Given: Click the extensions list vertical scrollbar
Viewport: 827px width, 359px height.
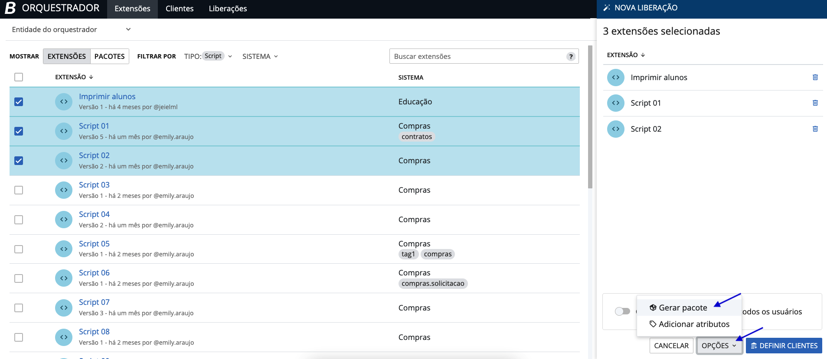Looking at the screenshot, I should click(590, 117).
